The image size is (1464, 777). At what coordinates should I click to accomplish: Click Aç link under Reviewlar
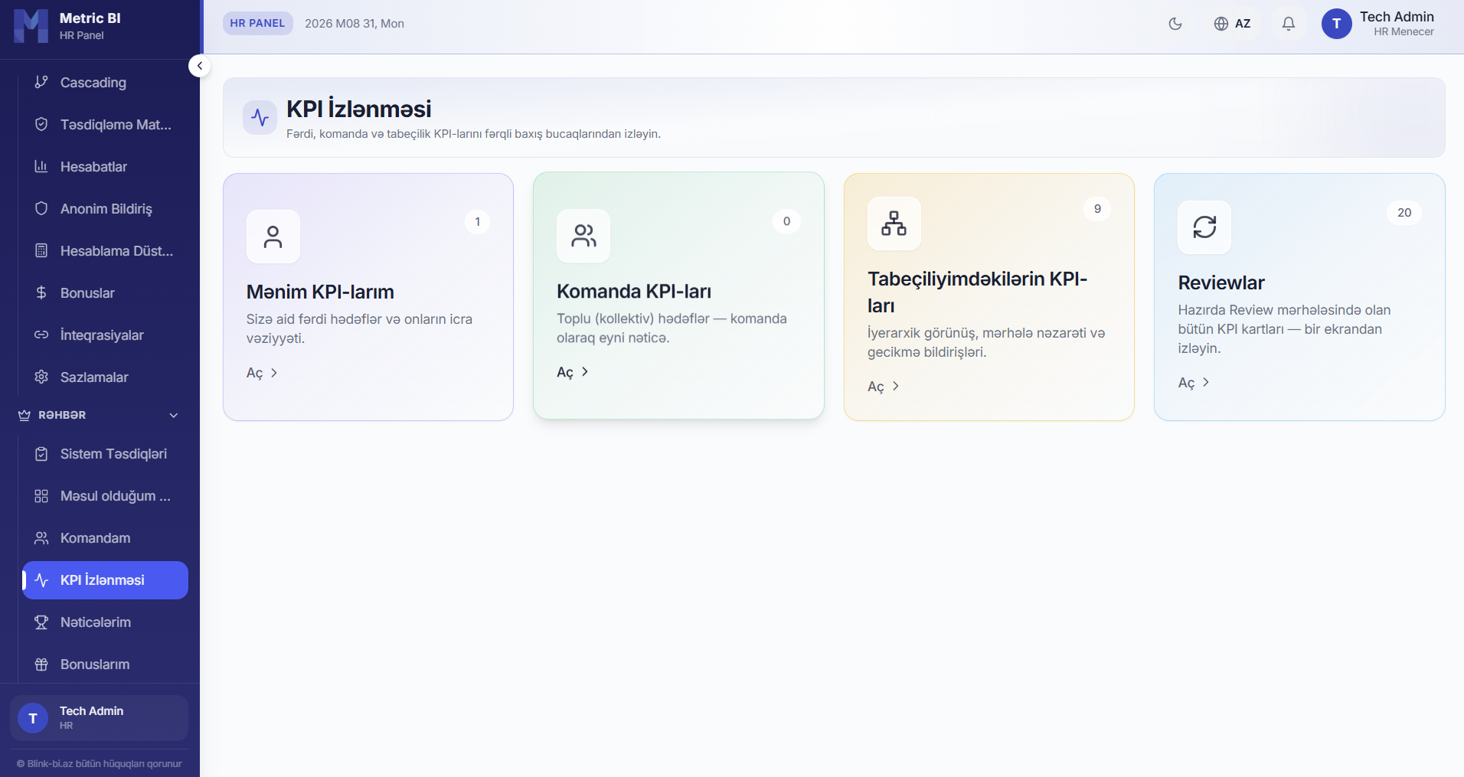pyautogui.click(x=1194, y=383)
